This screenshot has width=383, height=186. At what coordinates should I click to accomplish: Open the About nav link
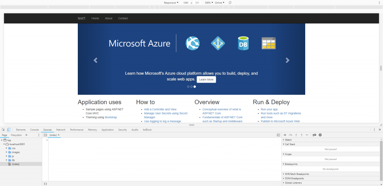click(x=109, y=18)
